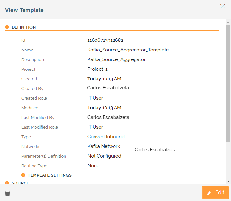This screenshot has width=231, height=201.
Task: Click the View Template dialog title
Action: pyautogui.click(x=24, y=10)
